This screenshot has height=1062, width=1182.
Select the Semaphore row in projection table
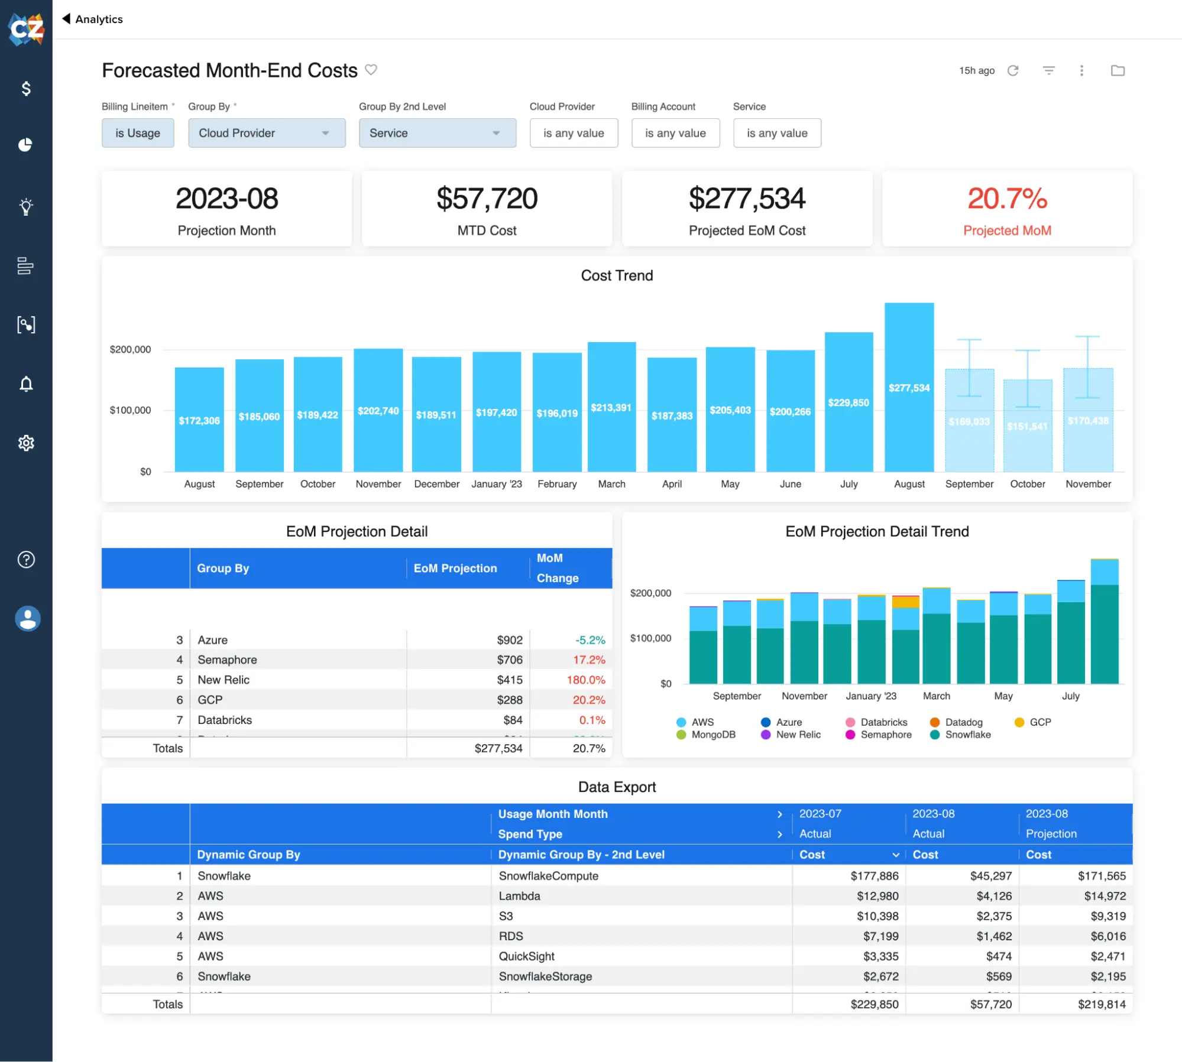pos(357,660)
